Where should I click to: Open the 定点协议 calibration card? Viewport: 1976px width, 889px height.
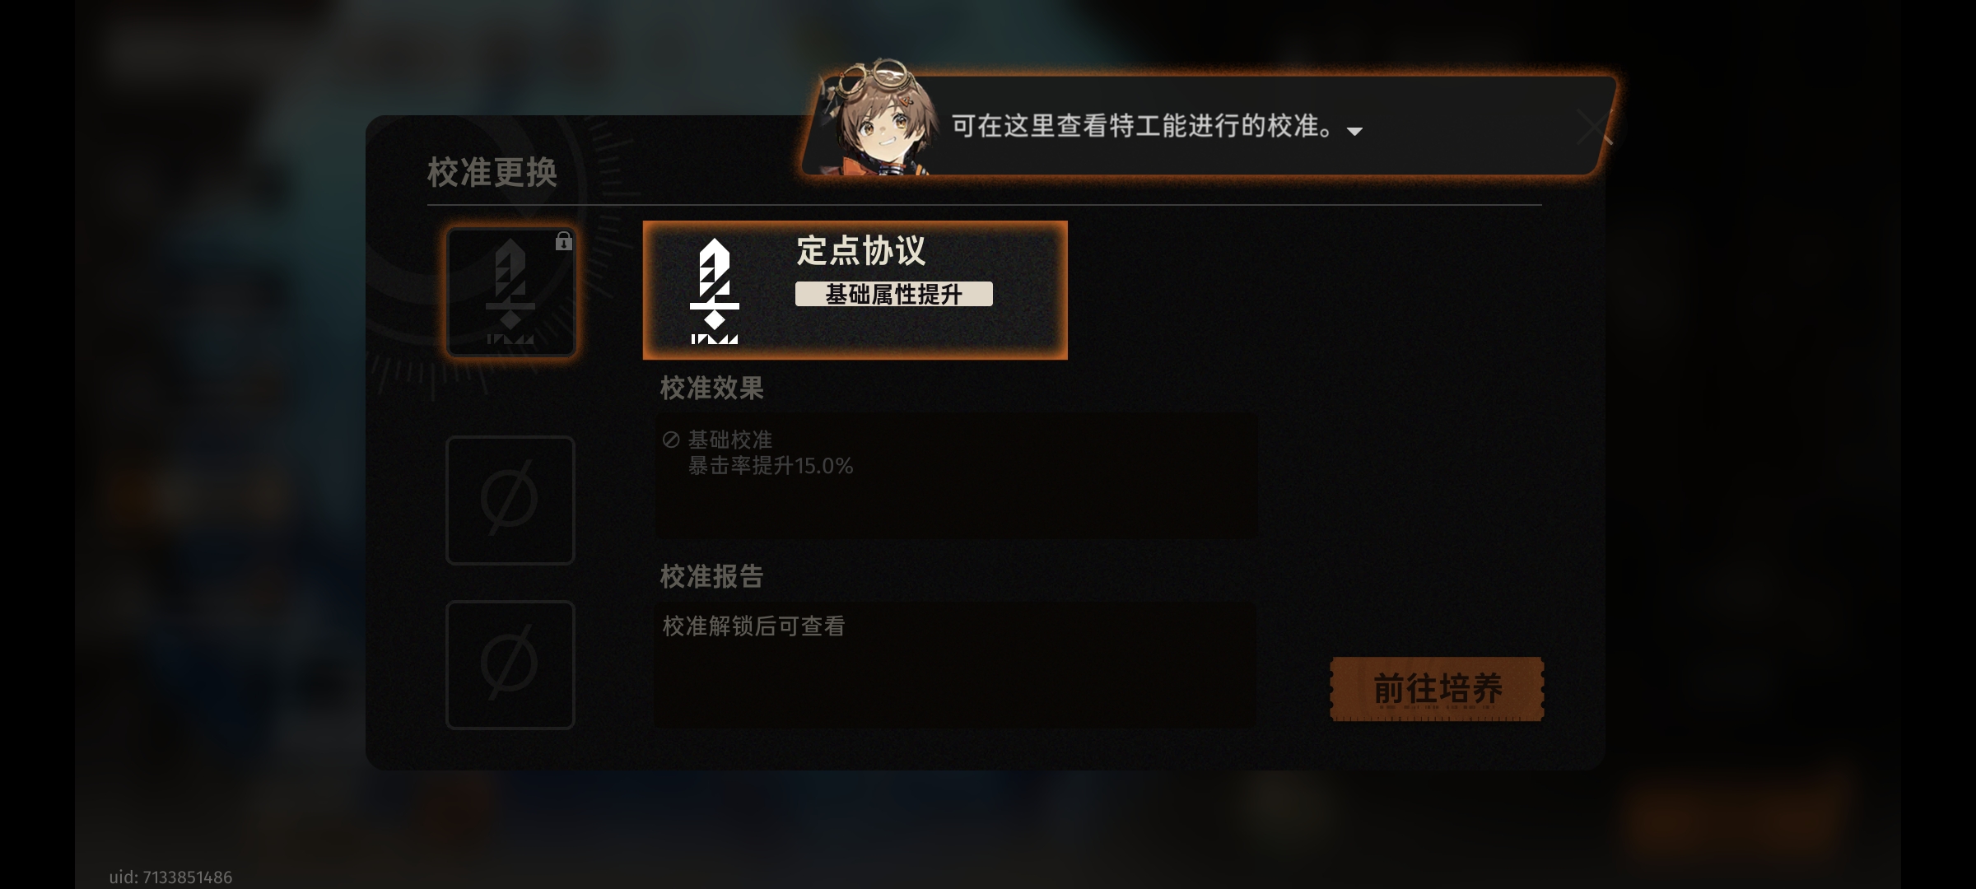point(855,291)
